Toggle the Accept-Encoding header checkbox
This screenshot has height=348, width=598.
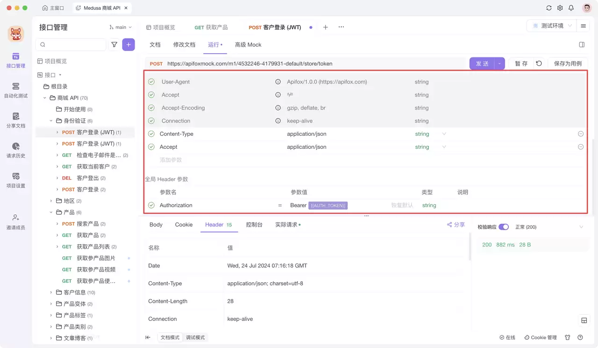point(151,108)
